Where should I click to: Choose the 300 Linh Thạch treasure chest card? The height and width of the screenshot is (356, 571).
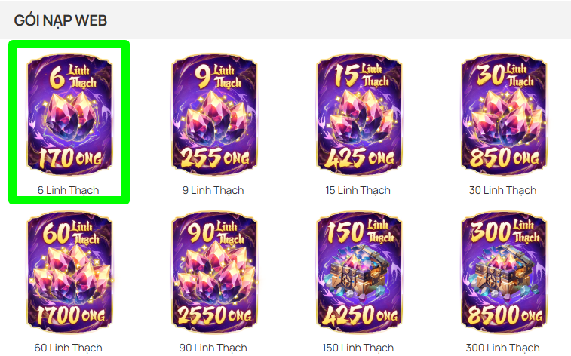(x=504, y=272)
